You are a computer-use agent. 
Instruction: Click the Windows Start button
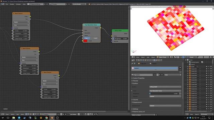[x=2, y=118]
